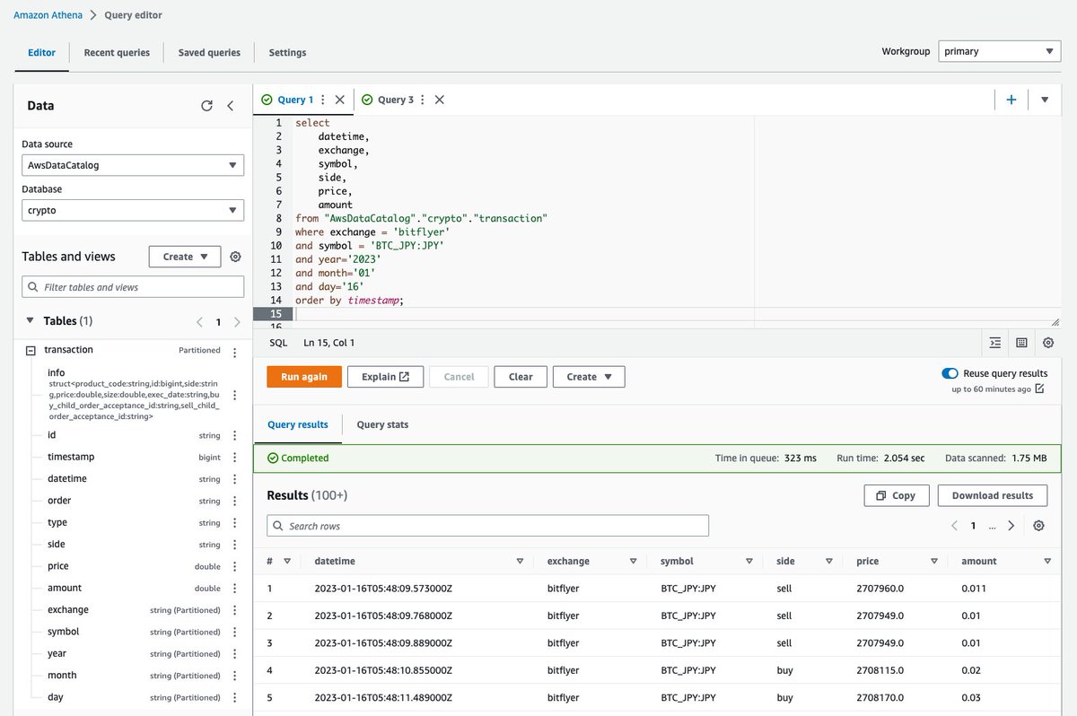Sort results by exchange column
The height and width of the screenshot is (716, 1077).
(x=633, y=562)
